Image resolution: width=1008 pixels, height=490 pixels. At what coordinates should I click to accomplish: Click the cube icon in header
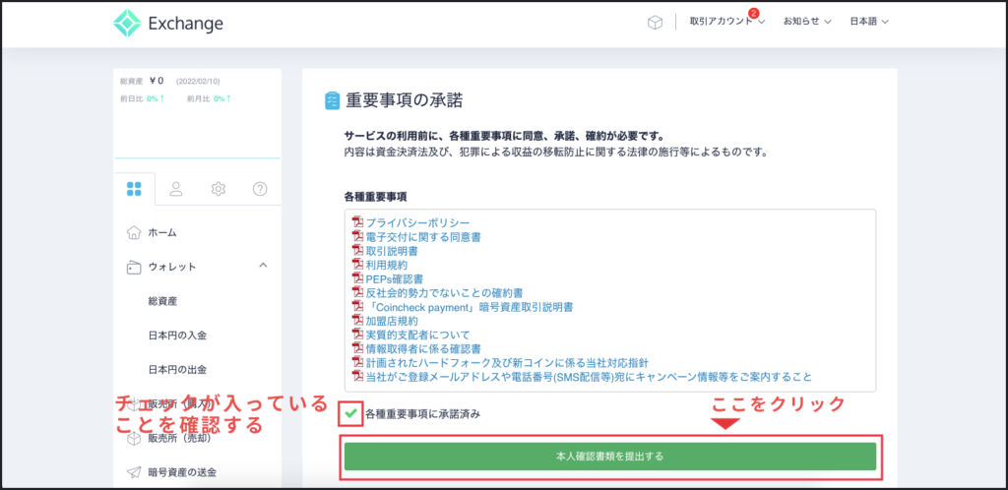tap(655, 23)
